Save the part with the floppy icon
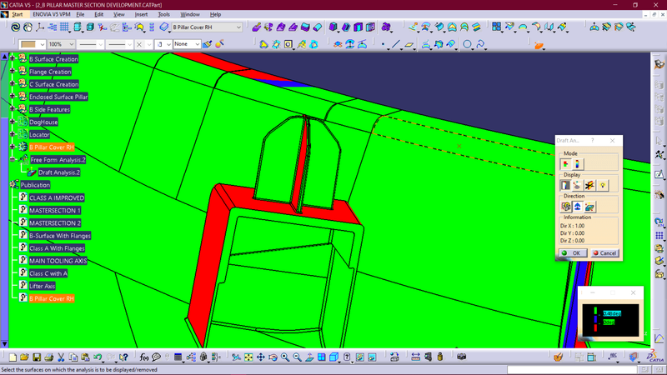The width and height of the screenshot is (667, 375). click(x=37, y=357)
